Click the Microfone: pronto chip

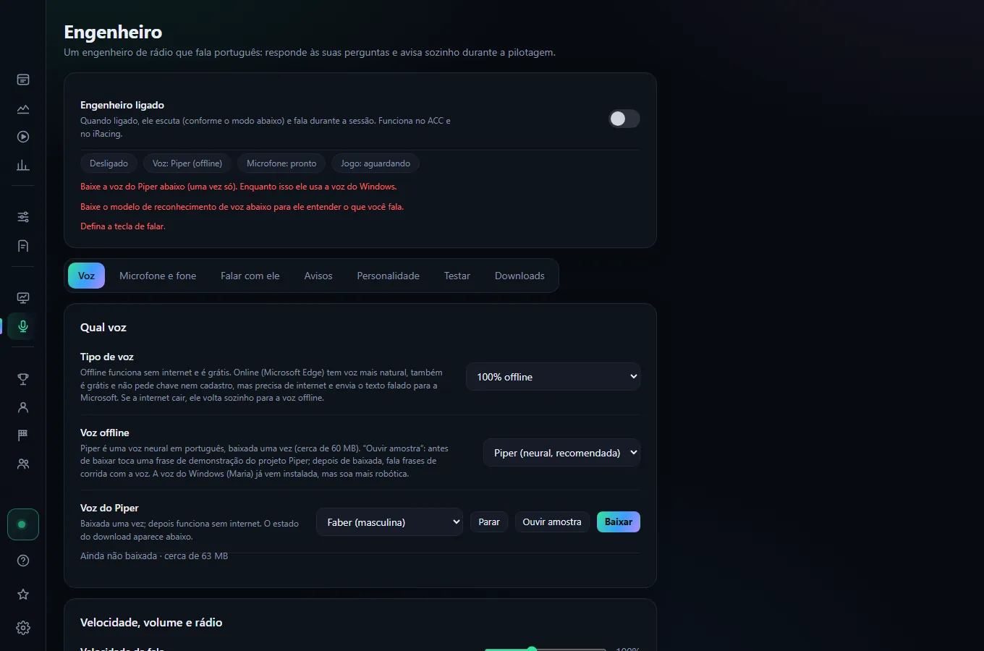(281, 163)
